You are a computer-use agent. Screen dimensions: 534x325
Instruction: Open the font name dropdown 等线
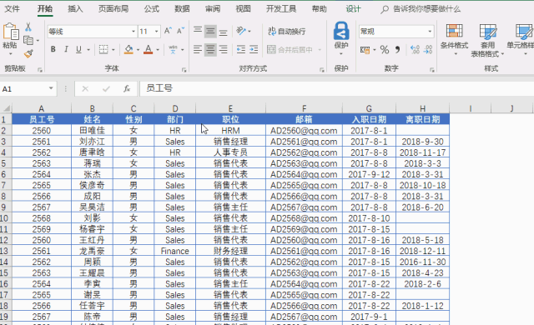coord(133,32)
